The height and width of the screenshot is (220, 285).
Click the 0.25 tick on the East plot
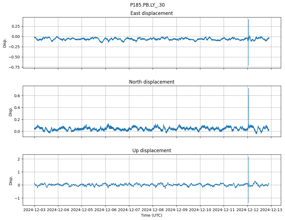16,26
